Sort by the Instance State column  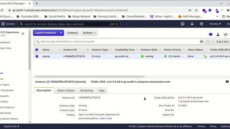[x=149, y=50]
